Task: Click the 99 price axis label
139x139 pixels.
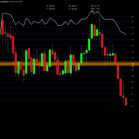Action: [x=132, y=88]
